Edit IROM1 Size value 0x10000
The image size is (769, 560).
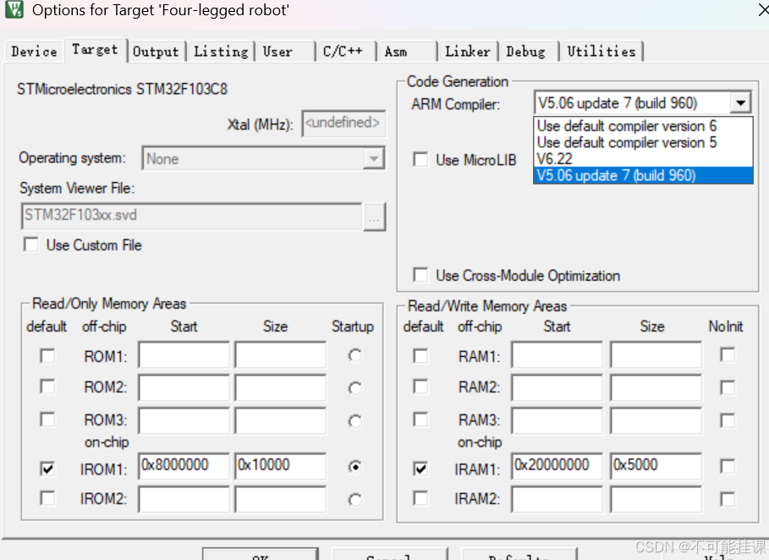click(280, 466)
